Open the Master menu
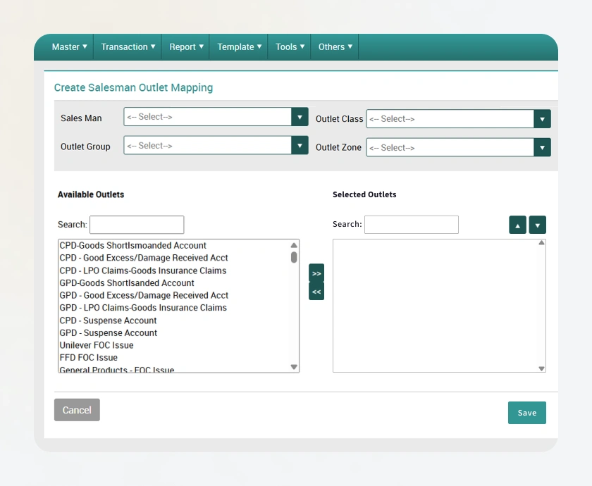This screenshot has width=592, height=486. (69, 46)
